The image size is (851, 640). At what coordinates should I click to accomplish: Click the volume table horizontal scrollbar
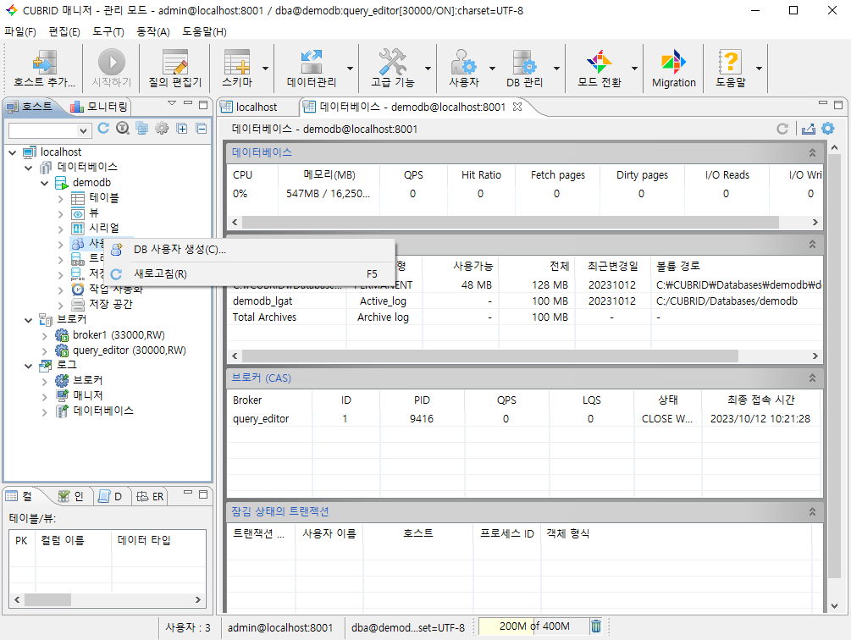(490, 356)
